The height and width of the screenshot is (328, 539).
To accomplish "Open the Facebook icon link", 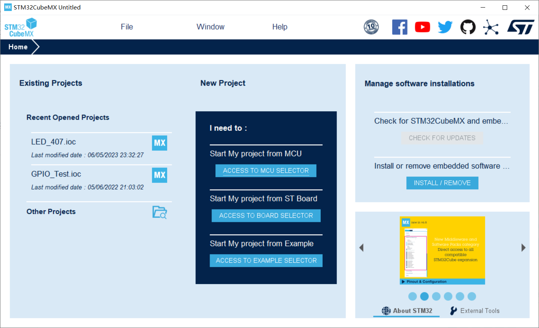I will tap(400, 27).
